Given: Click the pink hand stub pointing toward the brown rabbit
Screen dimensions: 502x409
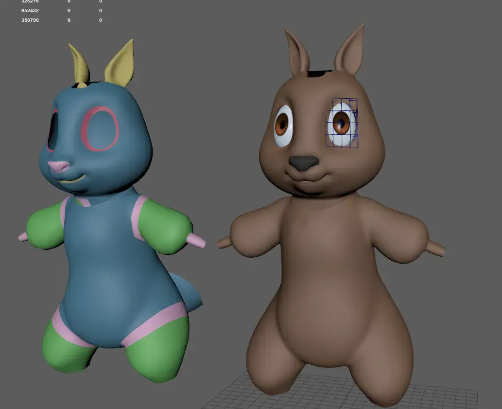Looking at the screenshot, I should click(x=196, y=240).
